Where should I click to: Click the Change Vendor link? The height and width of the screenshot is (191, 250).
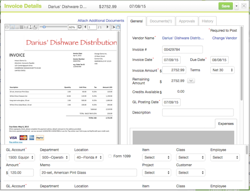(x=224, y=38)
